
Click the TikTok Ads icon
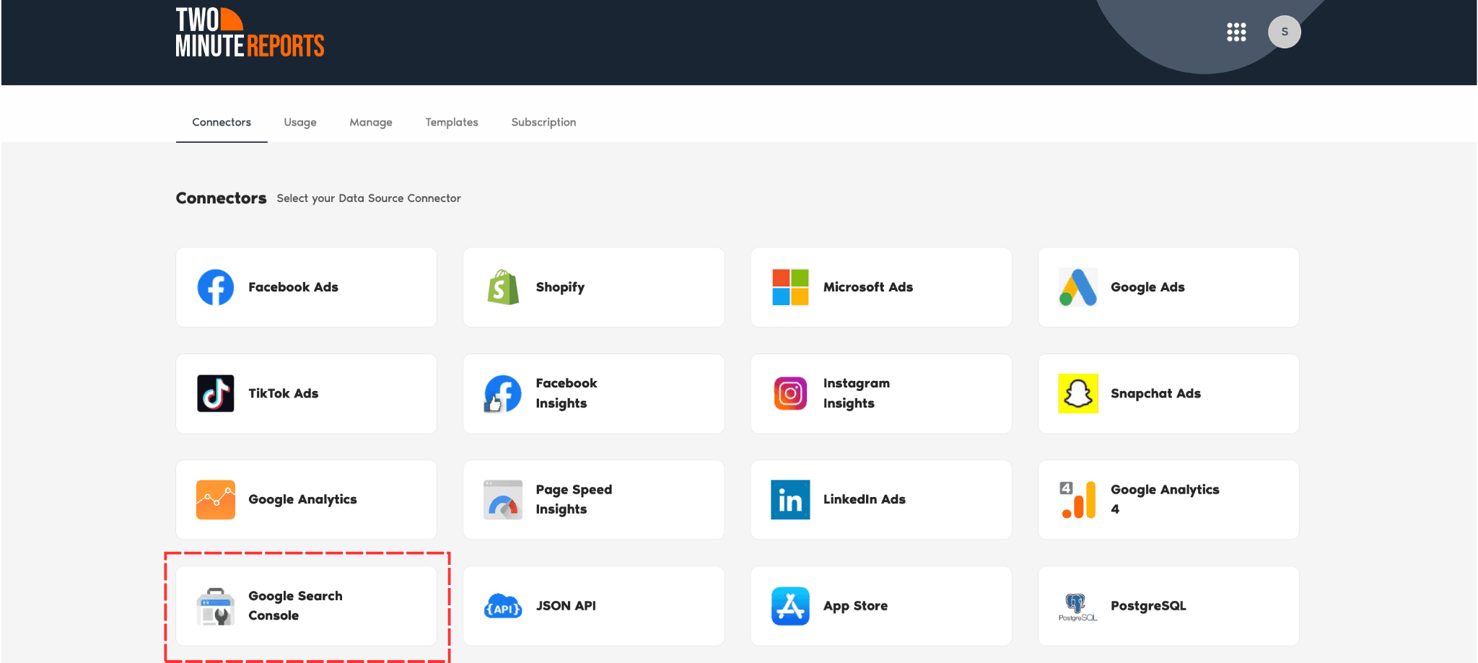(x=215, y=393)
